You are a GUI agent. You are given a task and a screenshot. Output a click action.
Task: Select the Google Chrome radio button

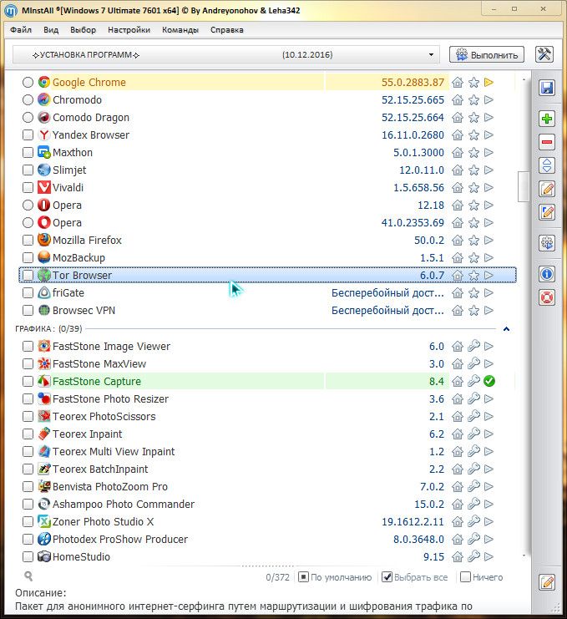click(28, 83)
